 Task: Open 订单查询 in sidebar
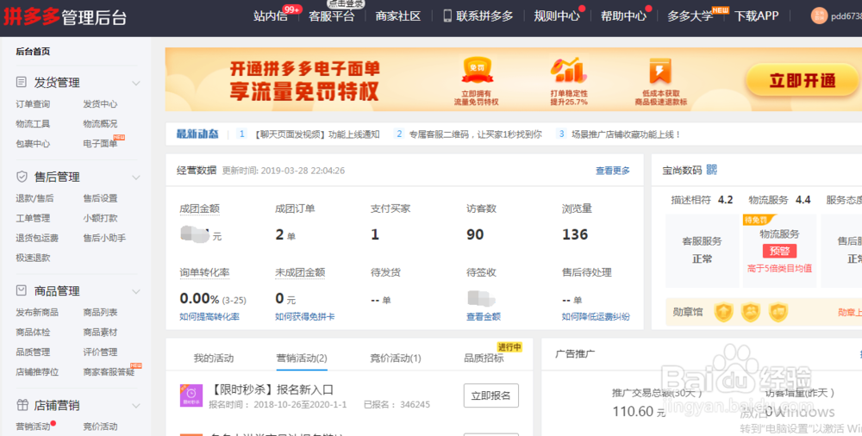(33, 104)
